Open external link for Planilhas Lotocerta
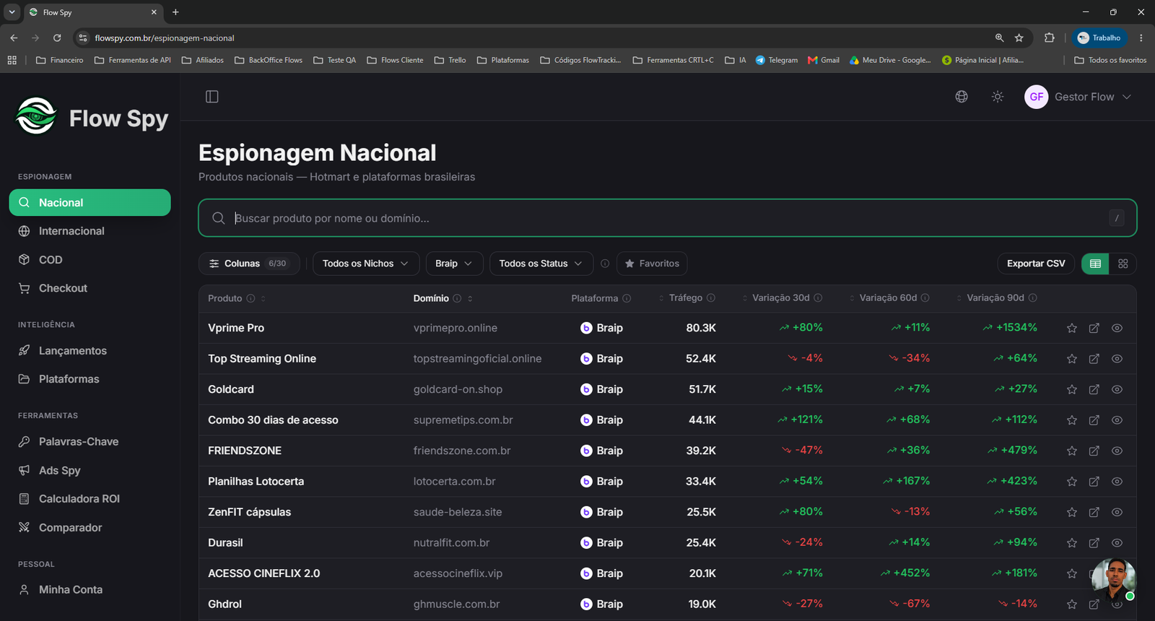Image resolution: width=1155 pixels, height=621 pixels. 1094,482
